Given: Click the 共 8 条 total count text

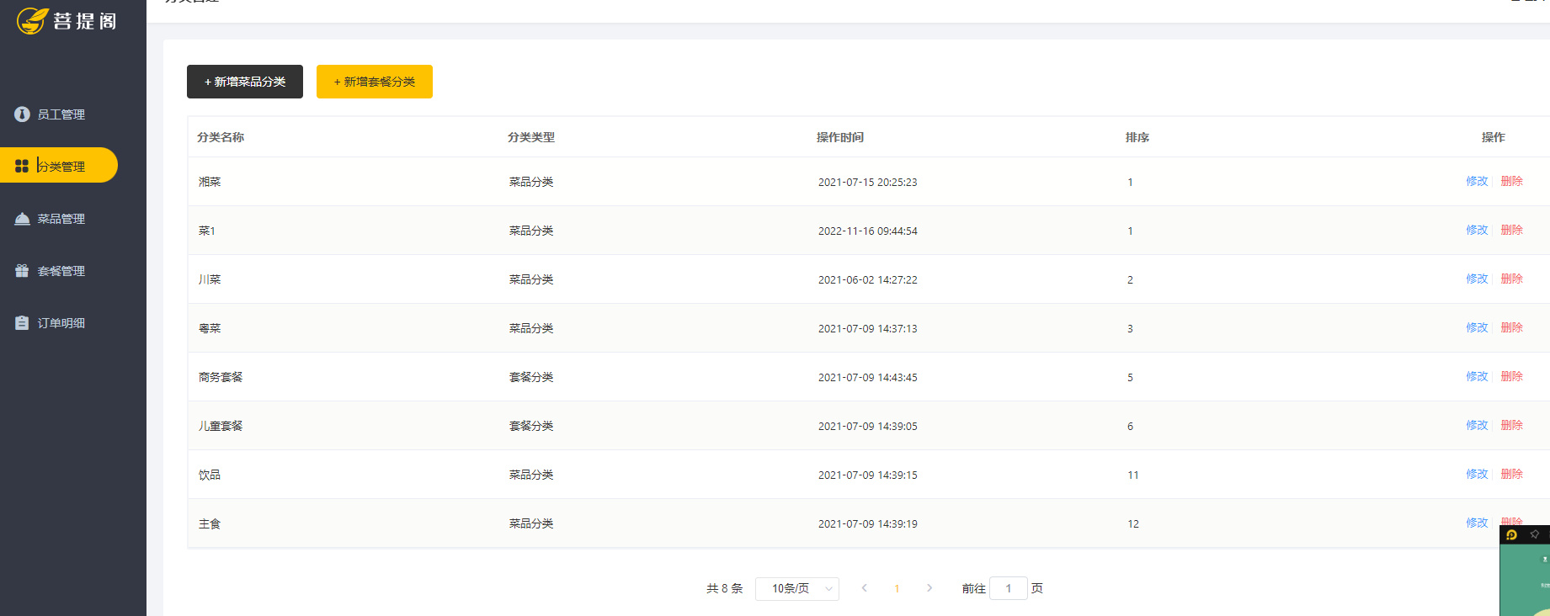Looking at the screenshot, I should tap(725, 588).
